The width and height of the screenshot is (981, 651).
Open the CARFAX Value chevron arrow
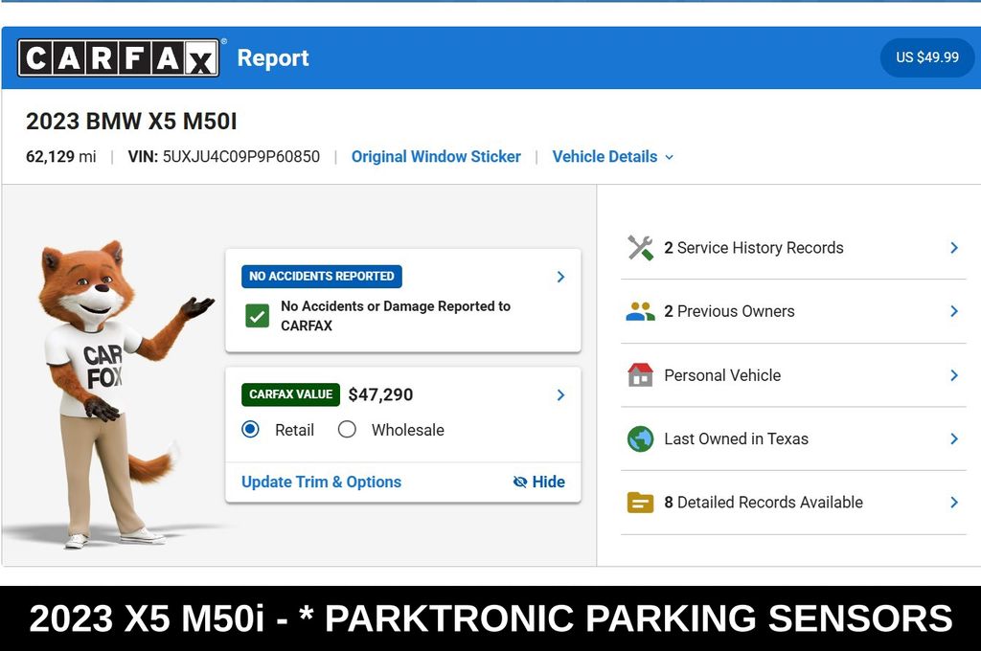560,394
